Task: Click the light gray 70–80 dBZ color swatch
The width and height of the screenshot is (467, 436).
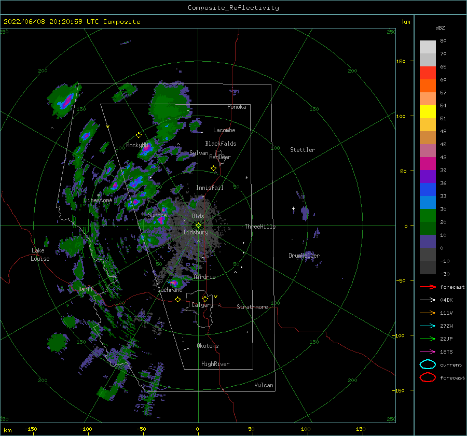Action: tap(428, 47)
